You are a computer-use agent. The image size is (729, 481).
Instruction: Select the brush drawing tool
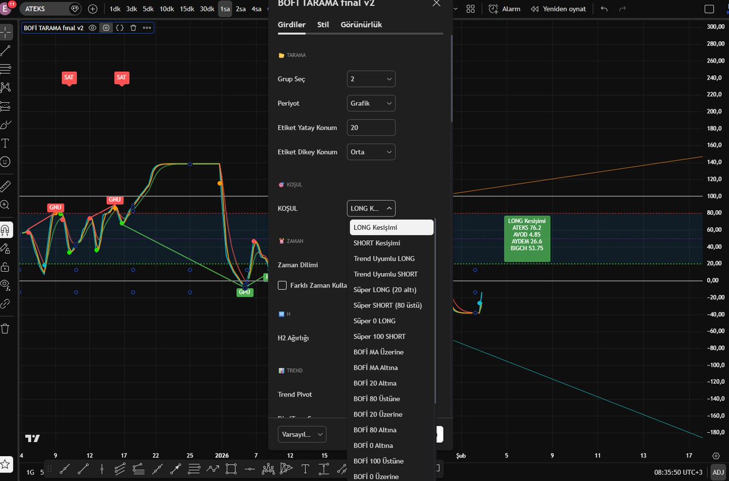5,125
